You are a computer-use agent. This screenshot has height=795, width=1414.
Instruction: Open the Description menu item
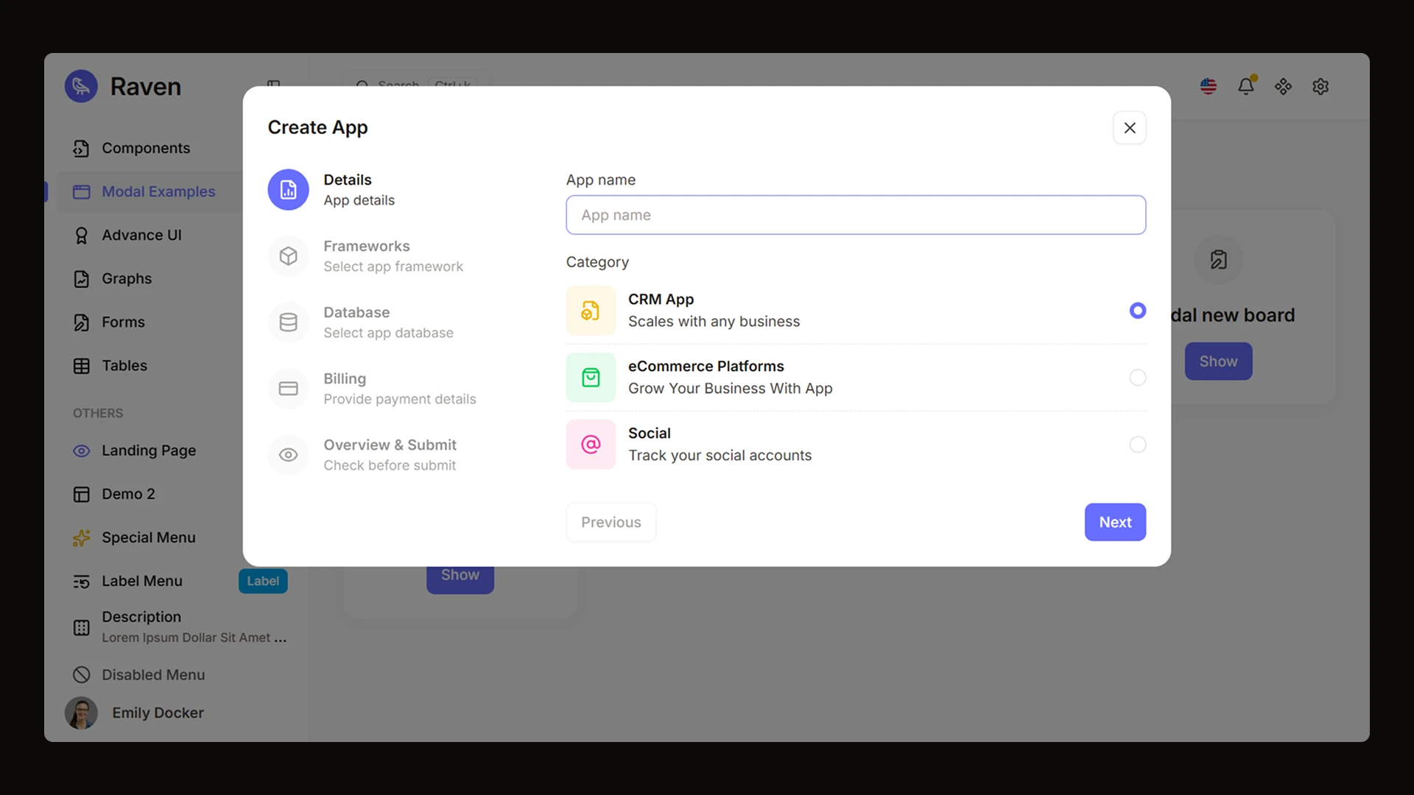point(180,626)
